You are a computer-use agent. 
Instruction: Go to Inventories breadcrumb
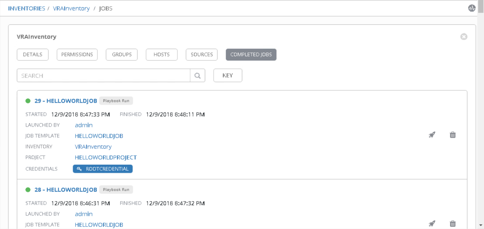coord(27,8)
